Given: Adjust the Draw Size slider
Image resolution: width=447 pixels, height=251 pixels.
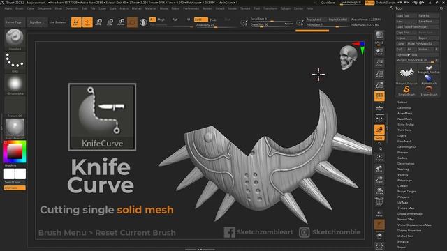Looking at the screenshot, I should pos(272,25).
